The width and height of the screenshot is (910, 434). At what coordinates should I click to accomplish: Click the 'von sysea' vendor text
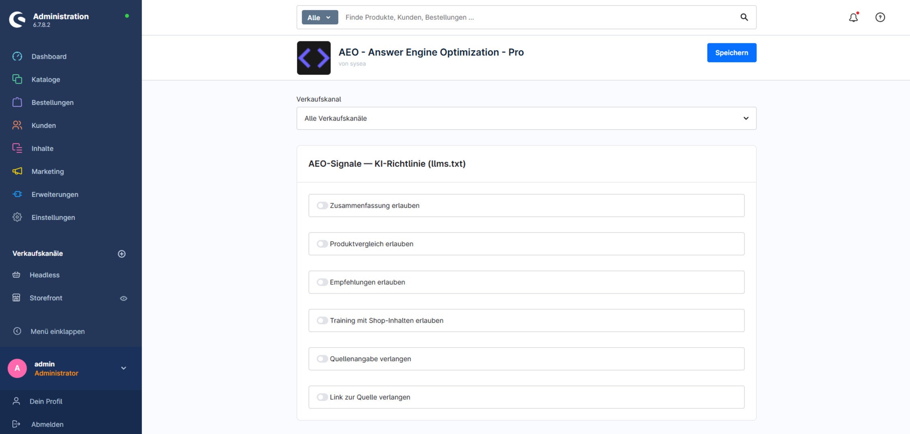(352, 63)
